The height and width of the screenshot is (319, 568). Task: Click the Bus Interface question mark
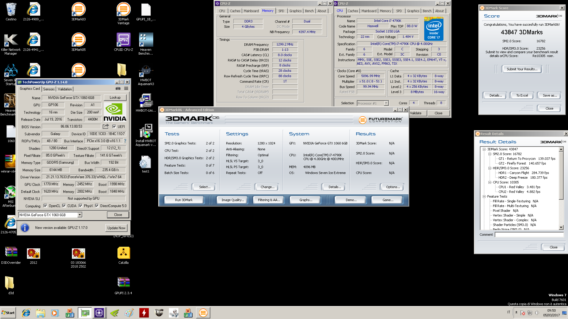(125, 141)
